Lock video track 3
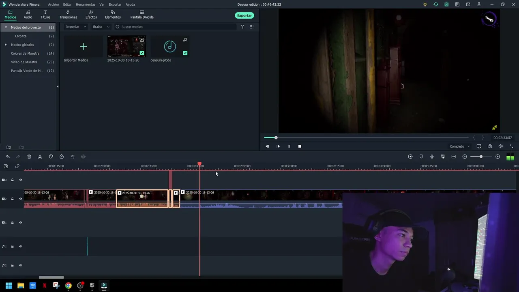The width and height of the screenshot is (519, 292). [x=12, y=180]
